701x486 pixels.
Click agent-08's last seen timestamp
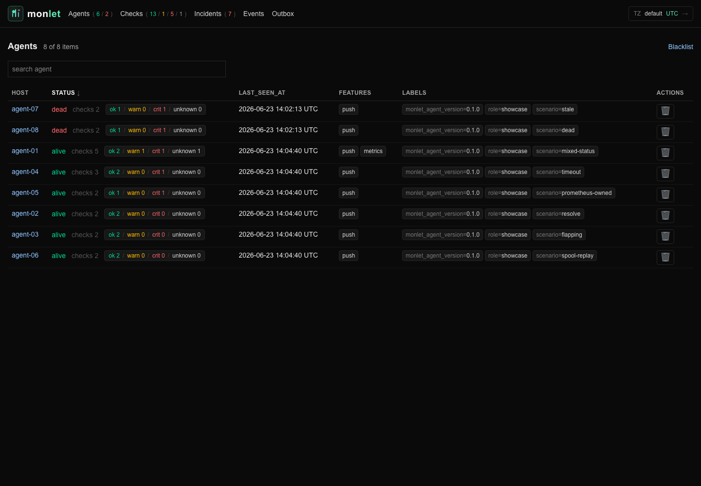click(x=278, y=130)
